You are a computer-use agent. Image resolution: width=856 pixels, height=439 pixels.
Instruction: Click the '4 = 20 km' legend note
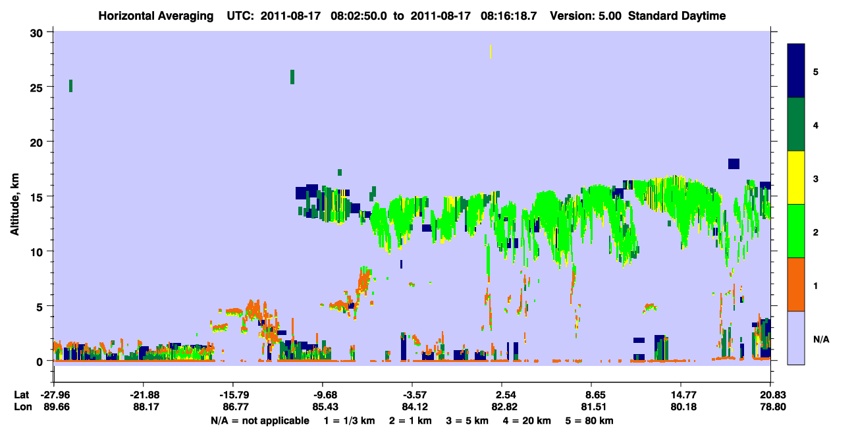tap(527, 421)
